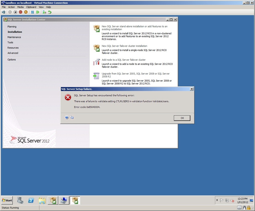This screenshot has width=255, height=211.
Task: Take a snapshot with the toolbar icon
Action: (x=44, y=12)
